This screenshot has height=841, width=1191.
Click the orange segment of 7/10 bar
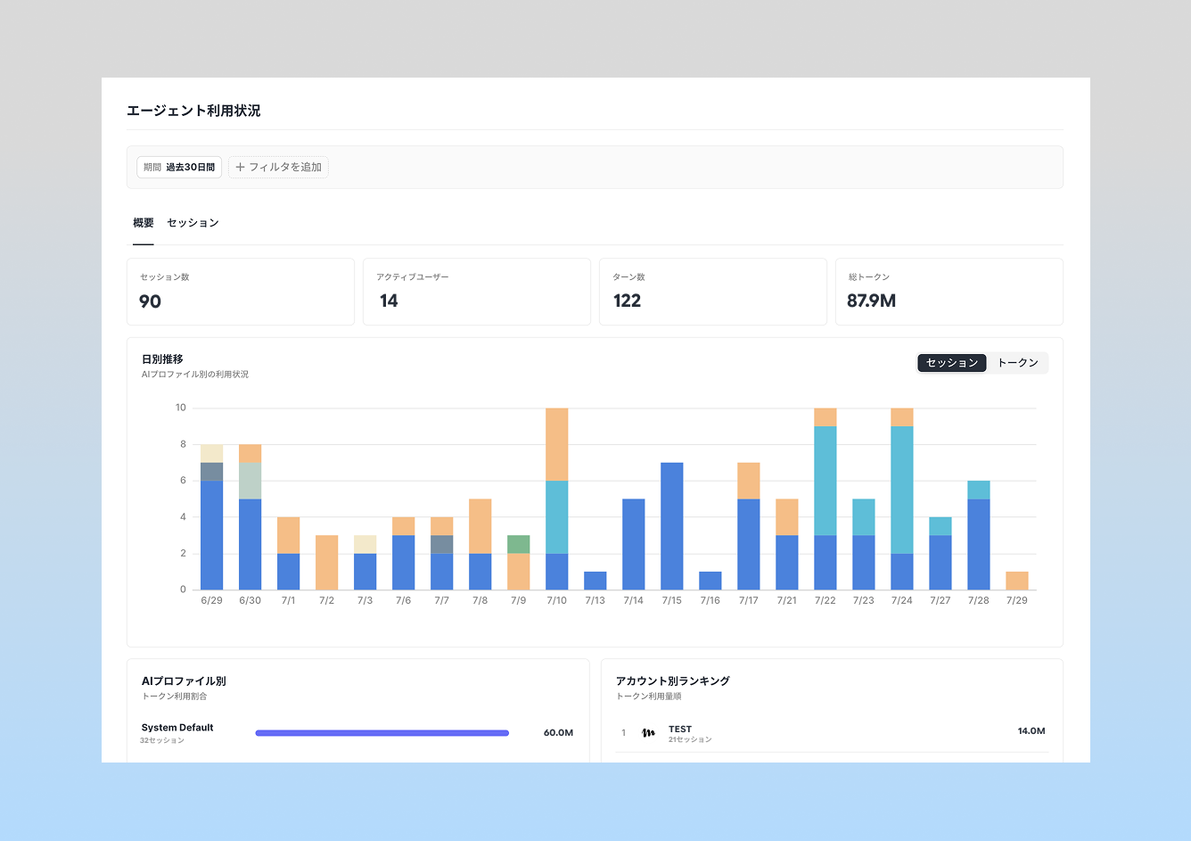pyautogui.click(x=557, y=444)
